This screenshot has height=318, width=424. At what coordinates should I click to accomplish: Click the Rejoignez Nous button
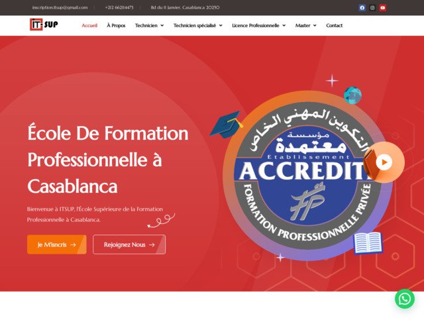(129, 244)
